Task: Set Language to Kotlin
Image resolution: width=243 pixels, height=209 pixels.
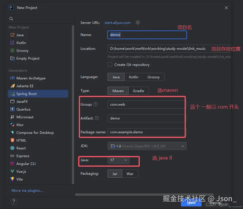Action: coord(133,77)
